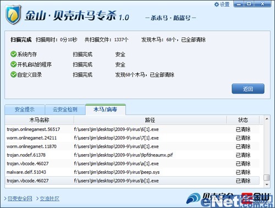Click path ending 8[1].exe
The width and height of the screenshot is (275, 208).
116,146
